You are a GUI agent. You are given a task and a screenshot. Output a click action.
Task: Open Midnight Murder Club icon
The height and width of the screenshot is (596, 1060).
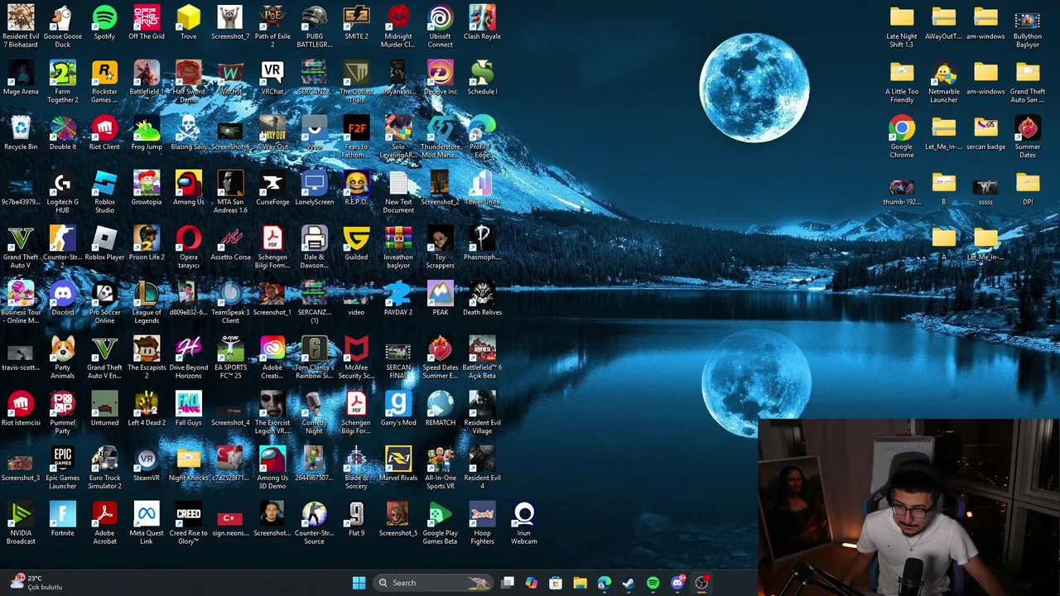[x=398, y=26]
